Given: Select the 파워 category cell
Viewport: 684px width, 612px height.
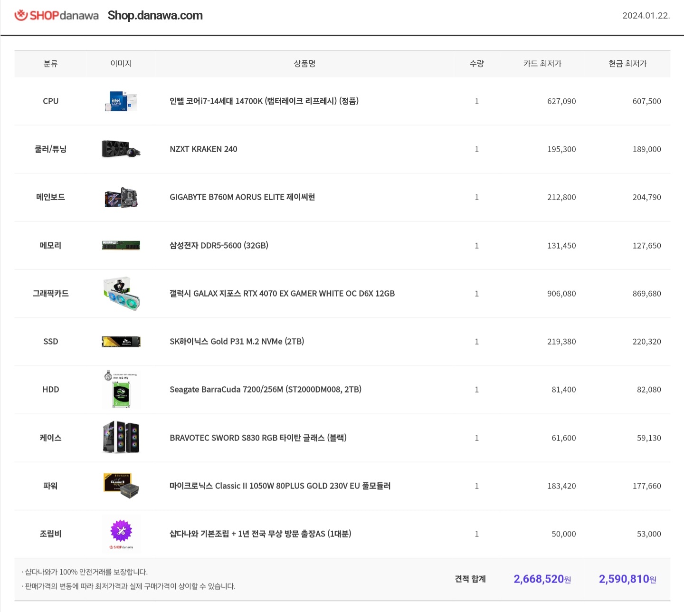Looking at the screenshot, I should (x=50, y=486).
